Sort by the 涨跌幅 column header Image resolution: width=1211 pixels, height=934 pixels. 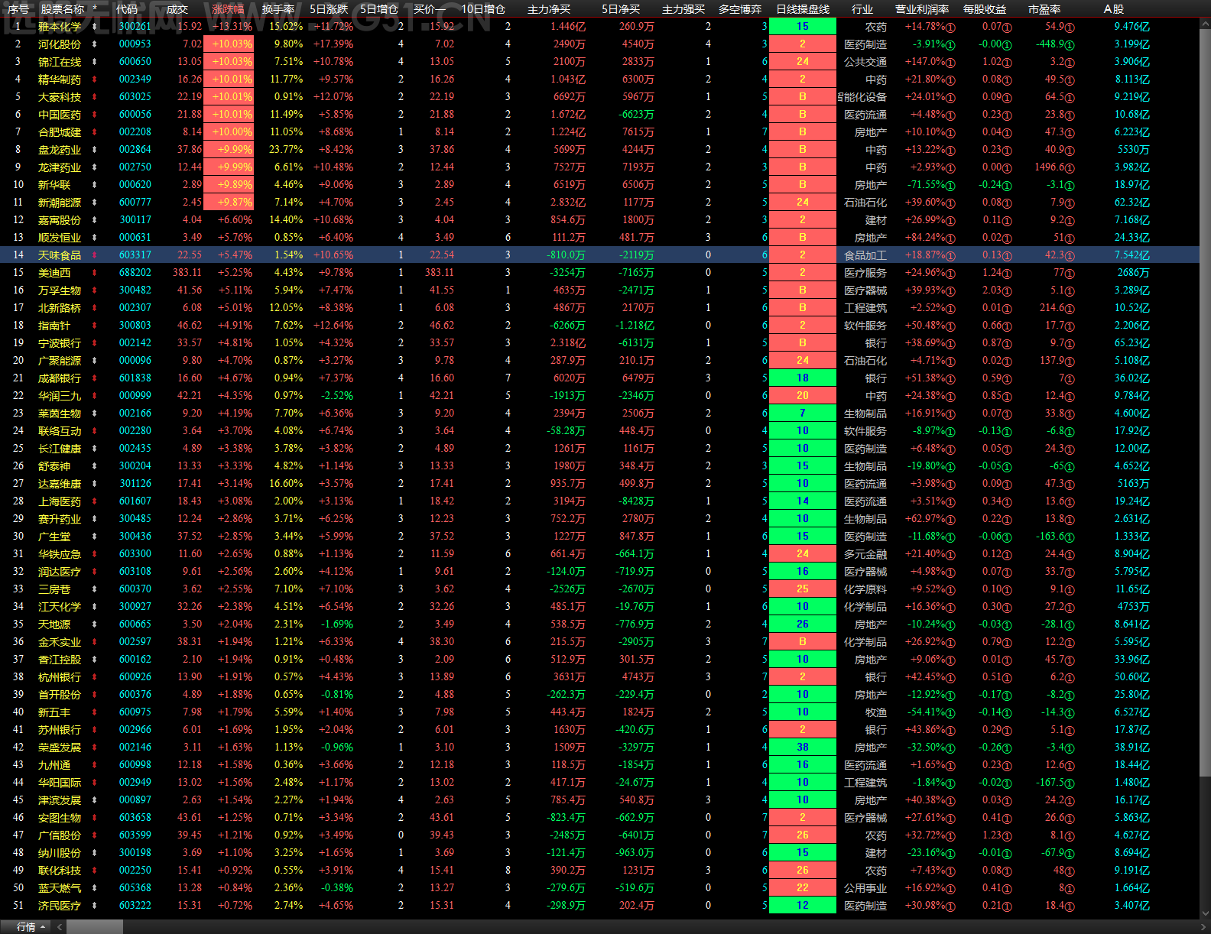pyautogui.click(x=228, y=9)
